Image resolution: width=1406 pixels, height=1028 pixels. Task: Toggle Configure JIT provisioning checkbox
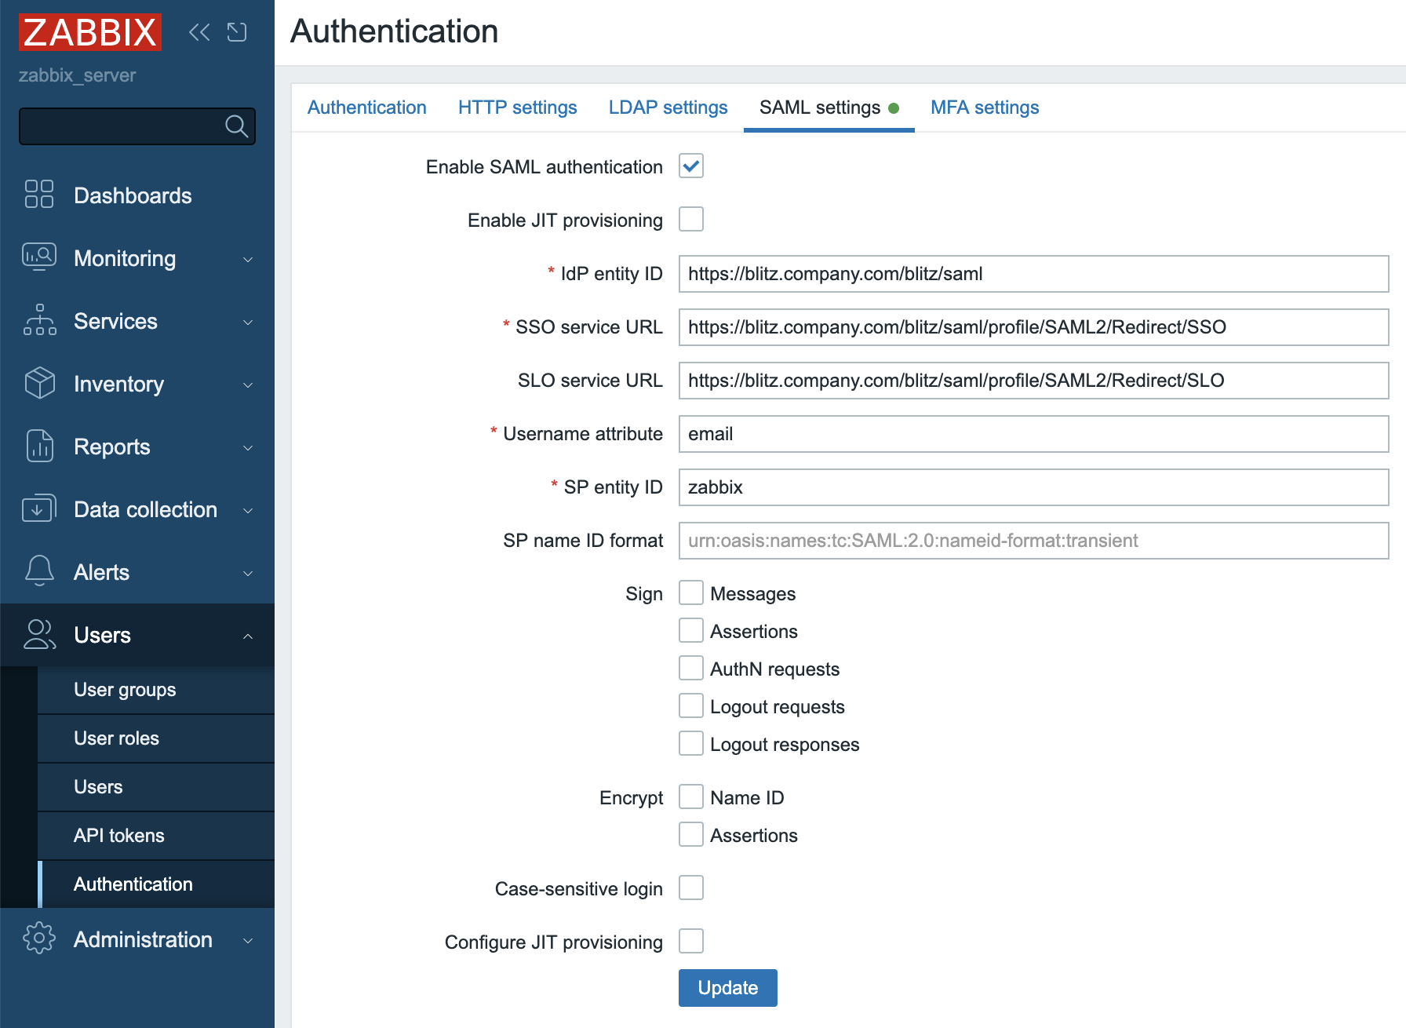click(691, 941)
